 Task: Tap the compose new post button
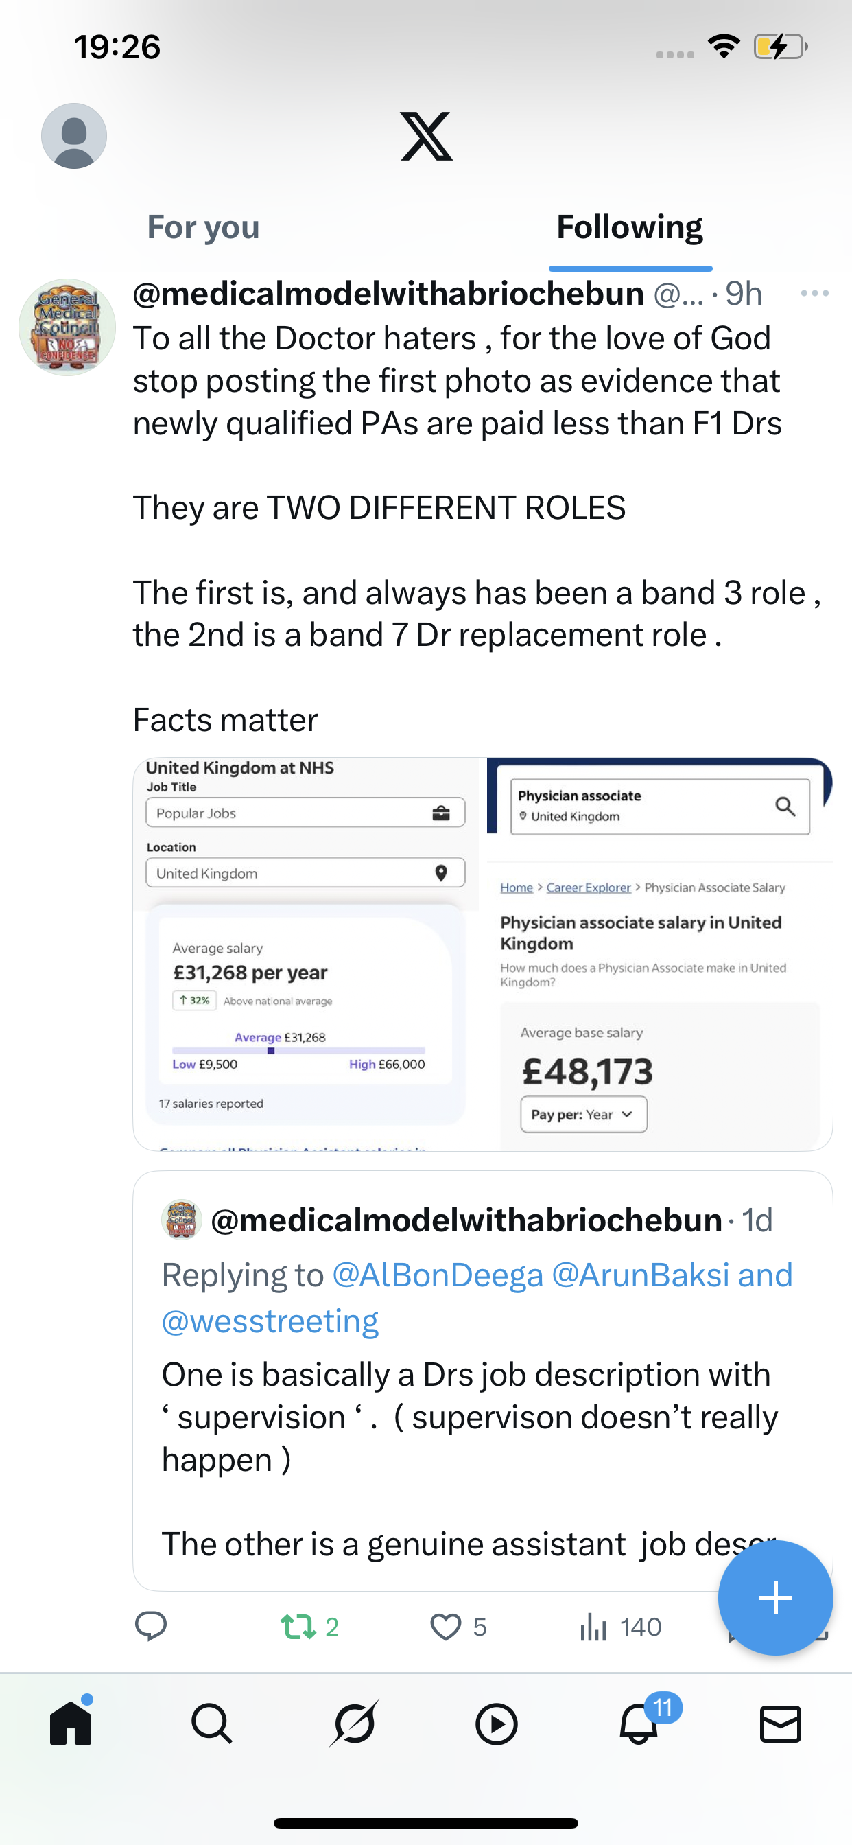coord(774,1598)
